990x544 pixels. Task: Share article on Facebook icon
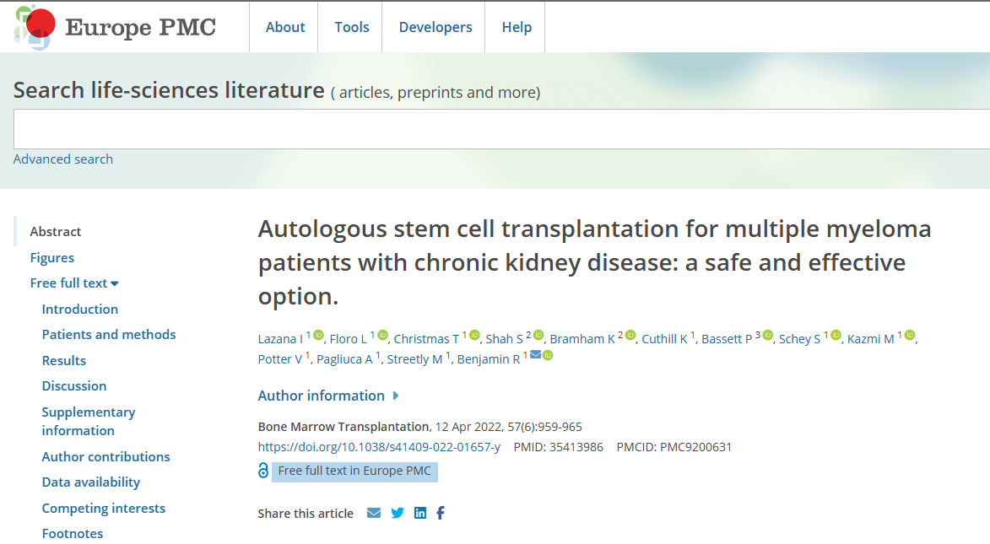click(x=441, y=513)
